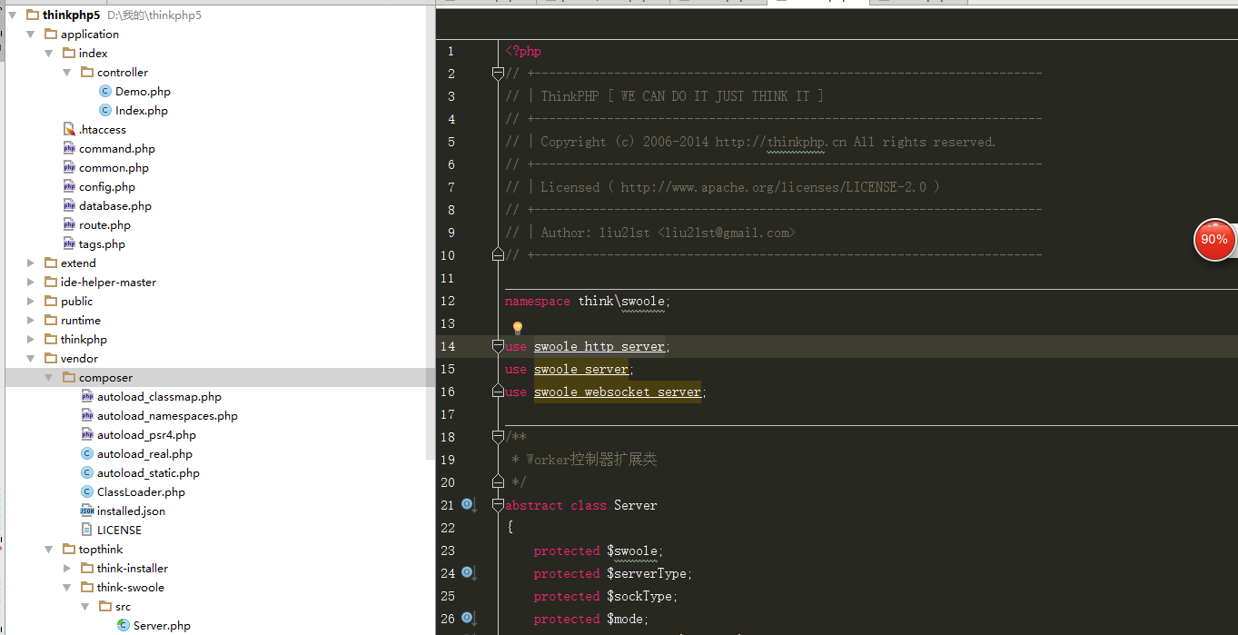The height and width of the screenshot is (635, 1238).
Task: Expand the extend folder
Action: click(x=32, y=263)
